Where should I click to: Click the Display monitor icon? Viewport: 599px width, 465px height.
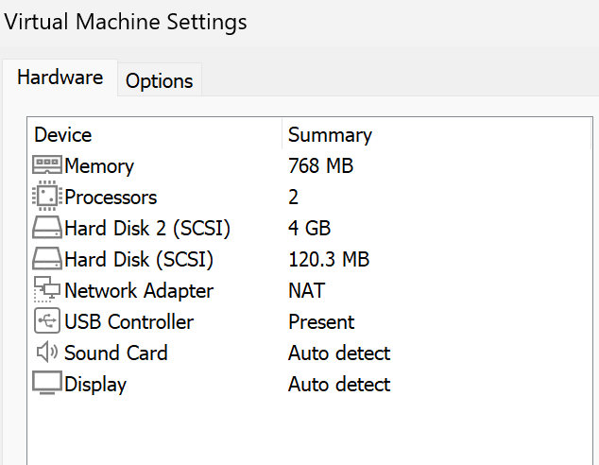click(x=47, y=384)
